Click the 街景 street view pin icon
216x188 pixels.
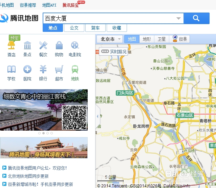click(175, 38)
